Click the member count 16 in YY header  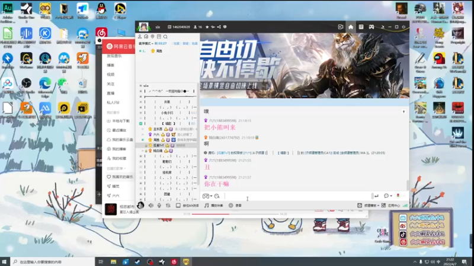(198, 27)
